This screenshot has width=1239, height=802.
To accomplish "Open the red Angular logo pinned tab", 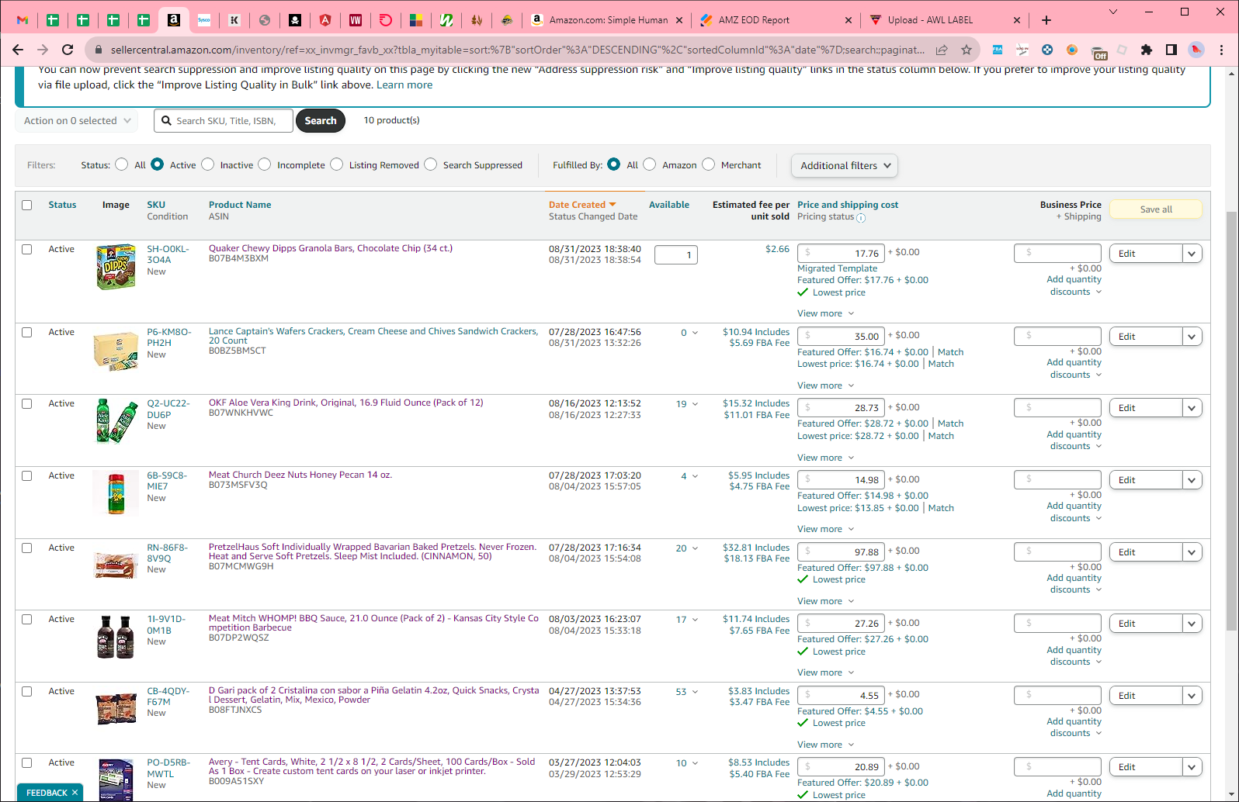I will coord(325,20).
